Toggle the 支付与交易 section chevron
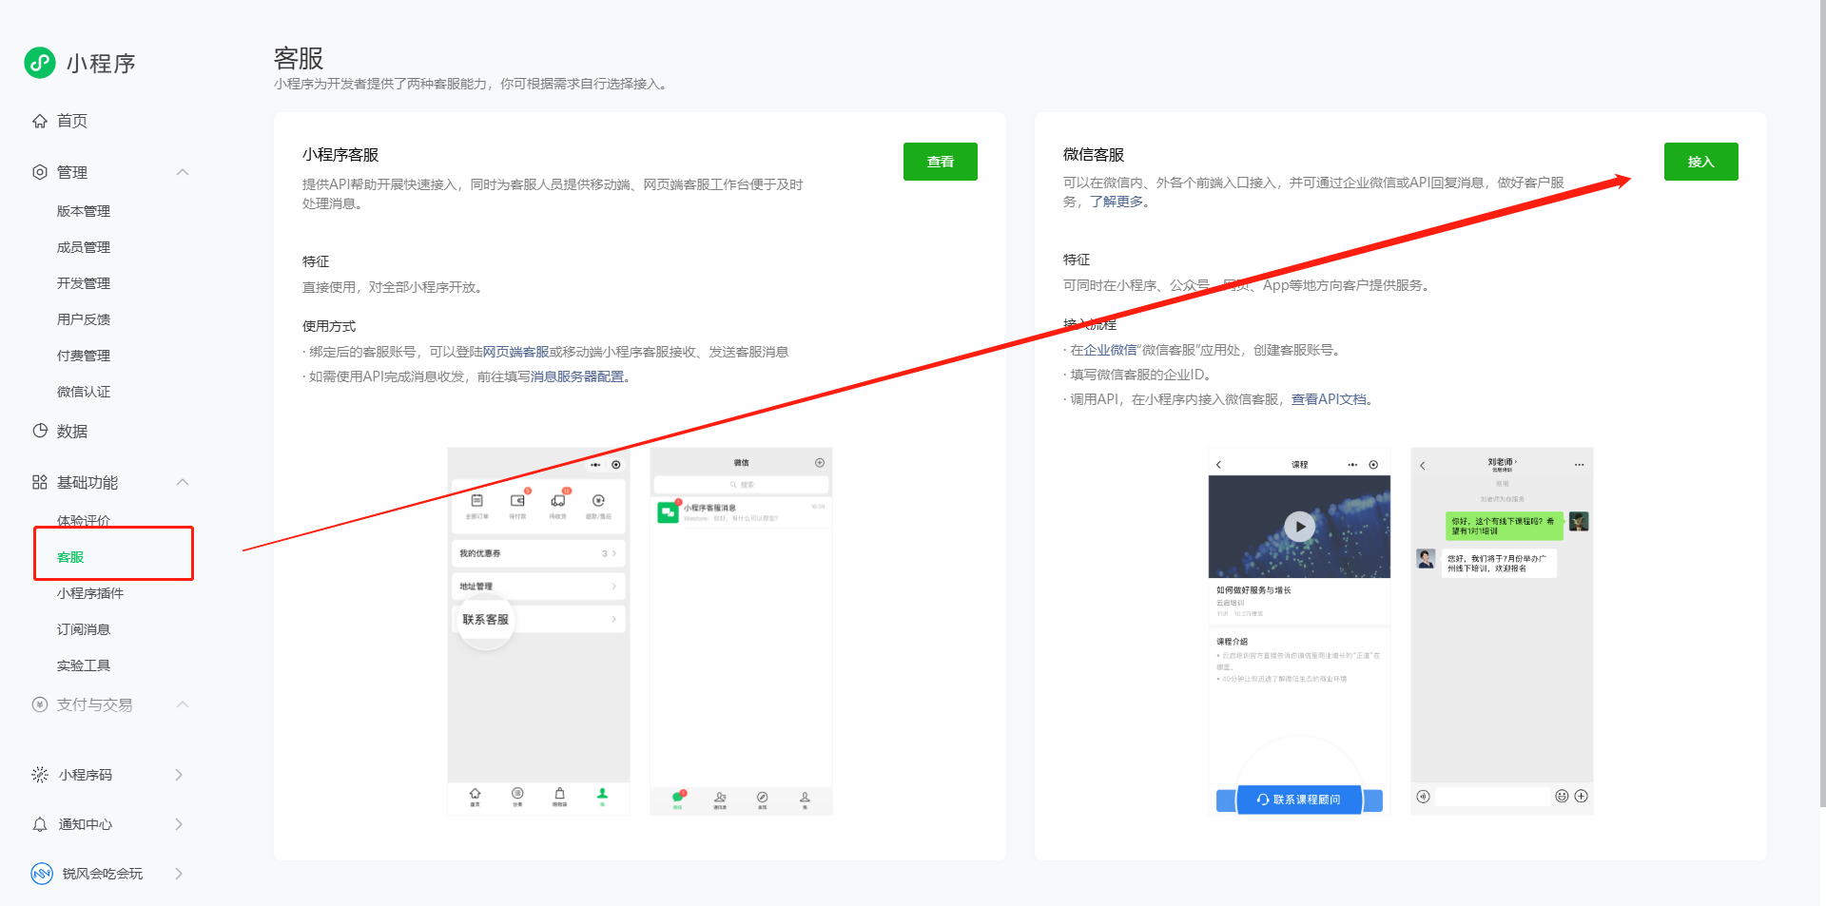 pyautogui.click(x=183, y=704)
